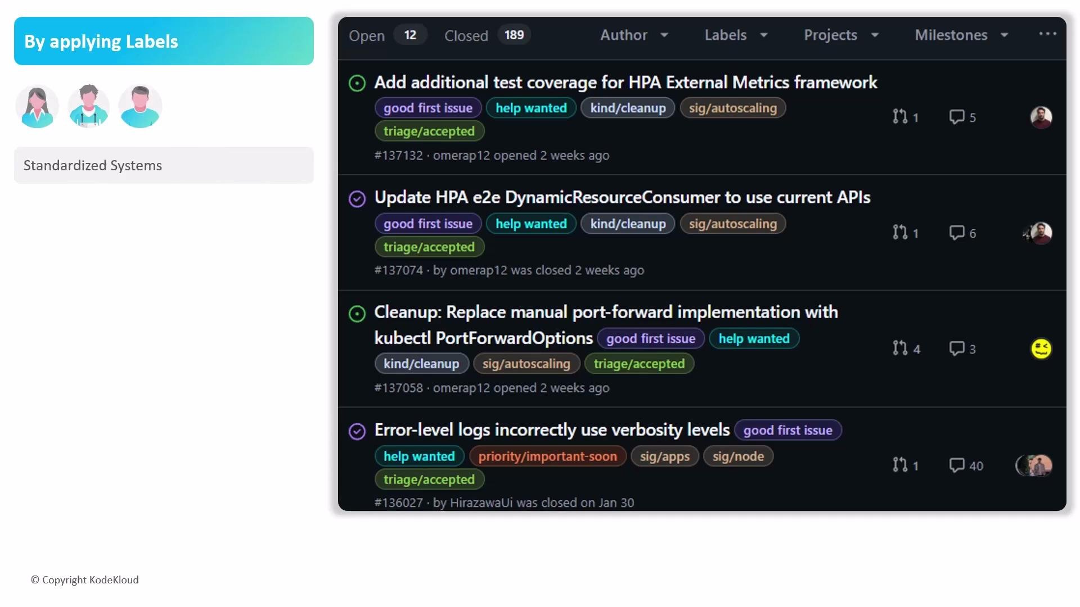Click pull request icon showing 4 linked PRs

point(900,348)
